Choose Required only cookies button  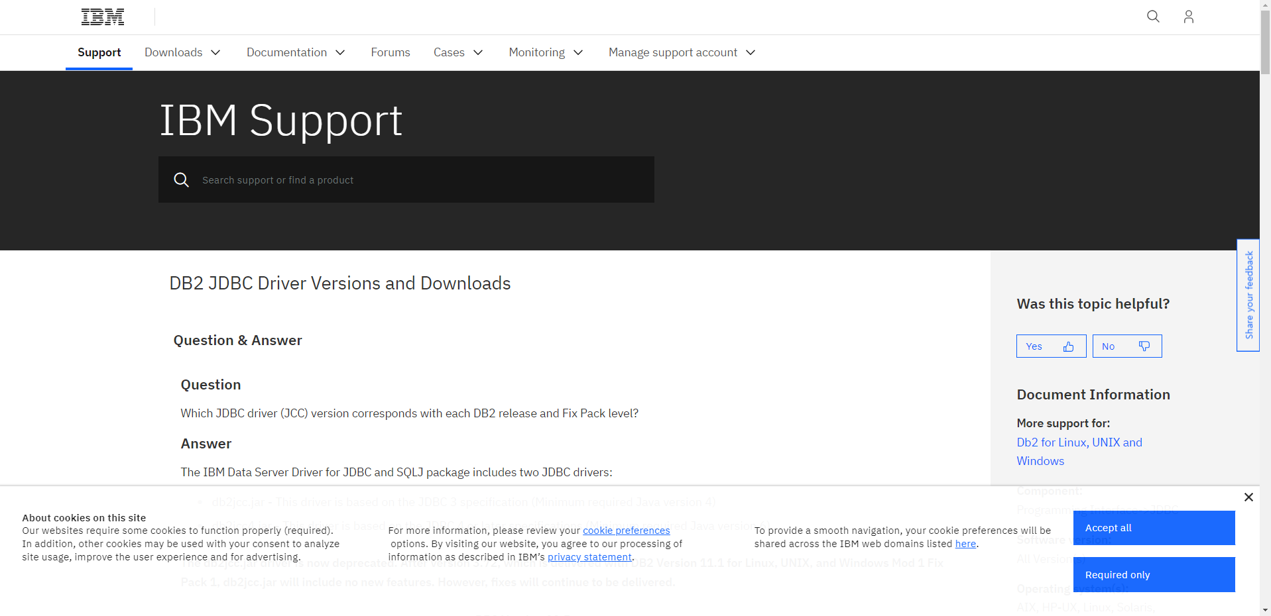pyautogui.click(x=1154, y=574)
